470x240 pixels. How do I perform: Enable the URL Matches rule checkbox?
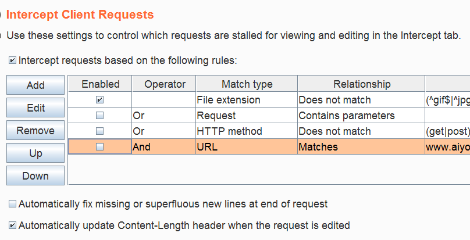pos(100,146)
